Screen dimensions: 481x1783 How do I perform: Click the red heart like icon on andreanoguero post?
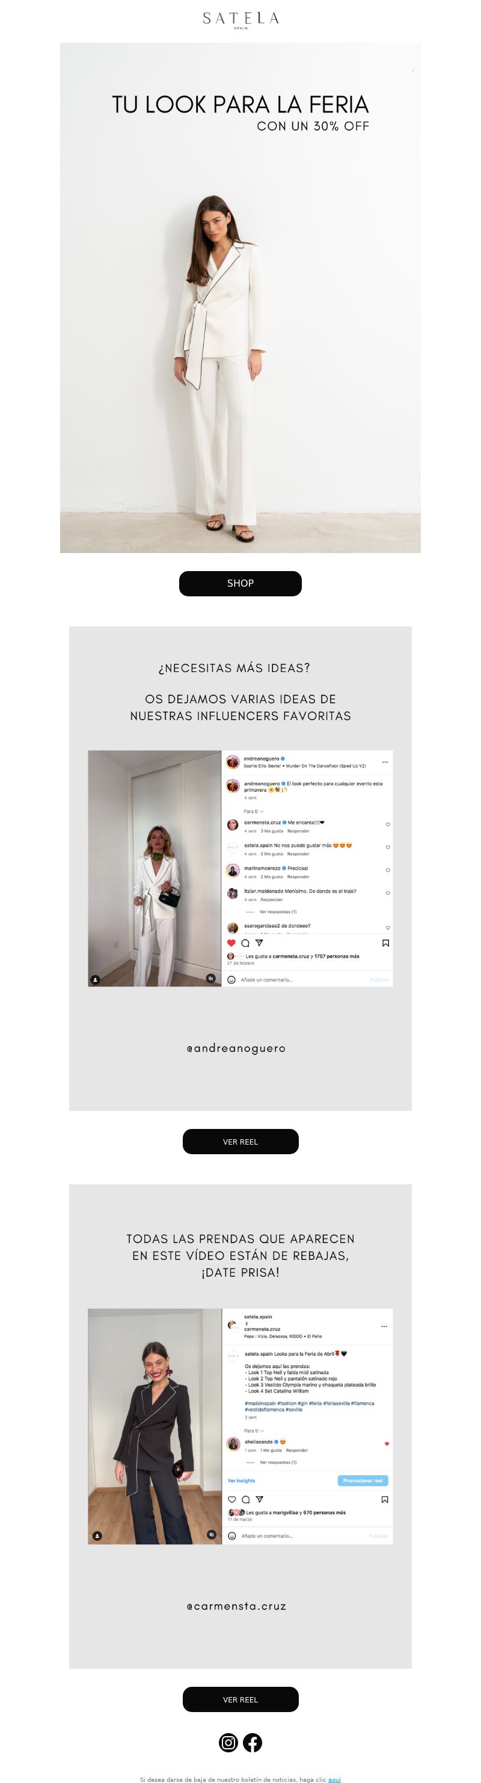231,943
